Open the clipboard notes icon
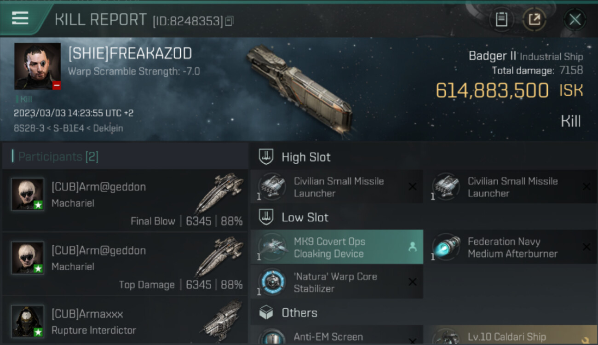The height and width of the screenshot is (345, 598). click(501, 19)
